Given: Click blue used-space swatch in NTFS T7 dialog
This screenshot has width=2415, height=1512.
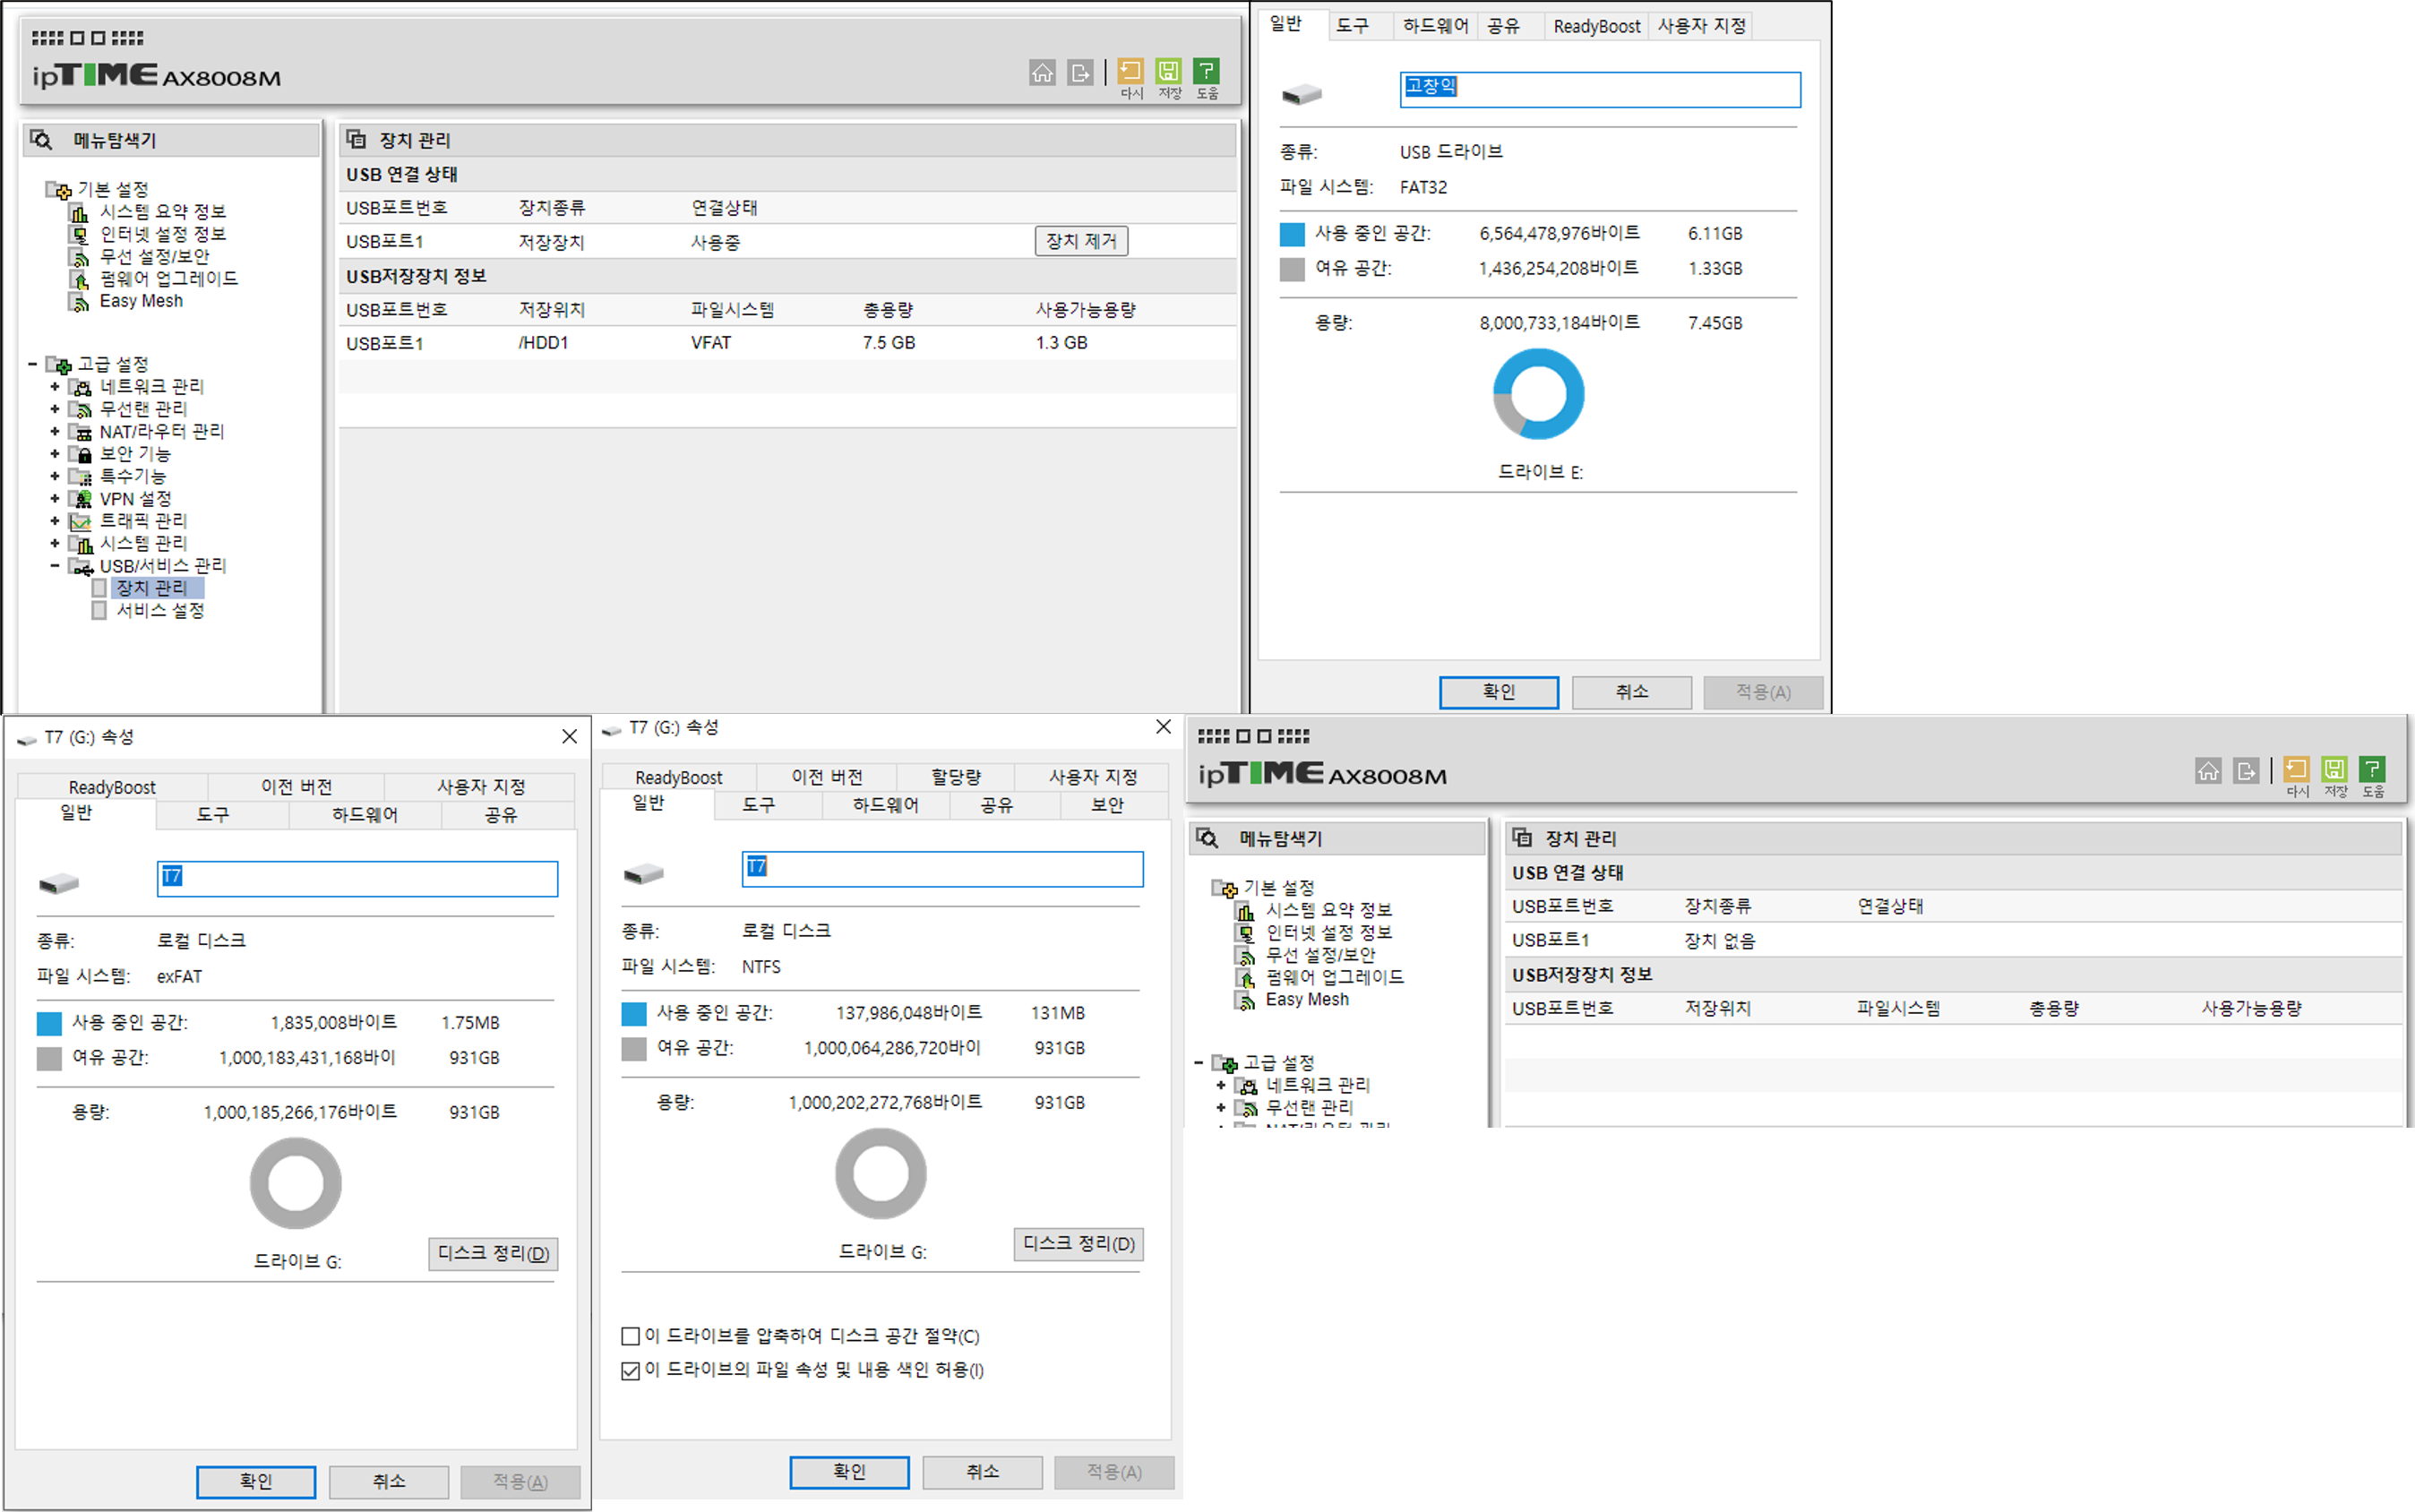Looking at the screenshot, I should point(634,1014).
